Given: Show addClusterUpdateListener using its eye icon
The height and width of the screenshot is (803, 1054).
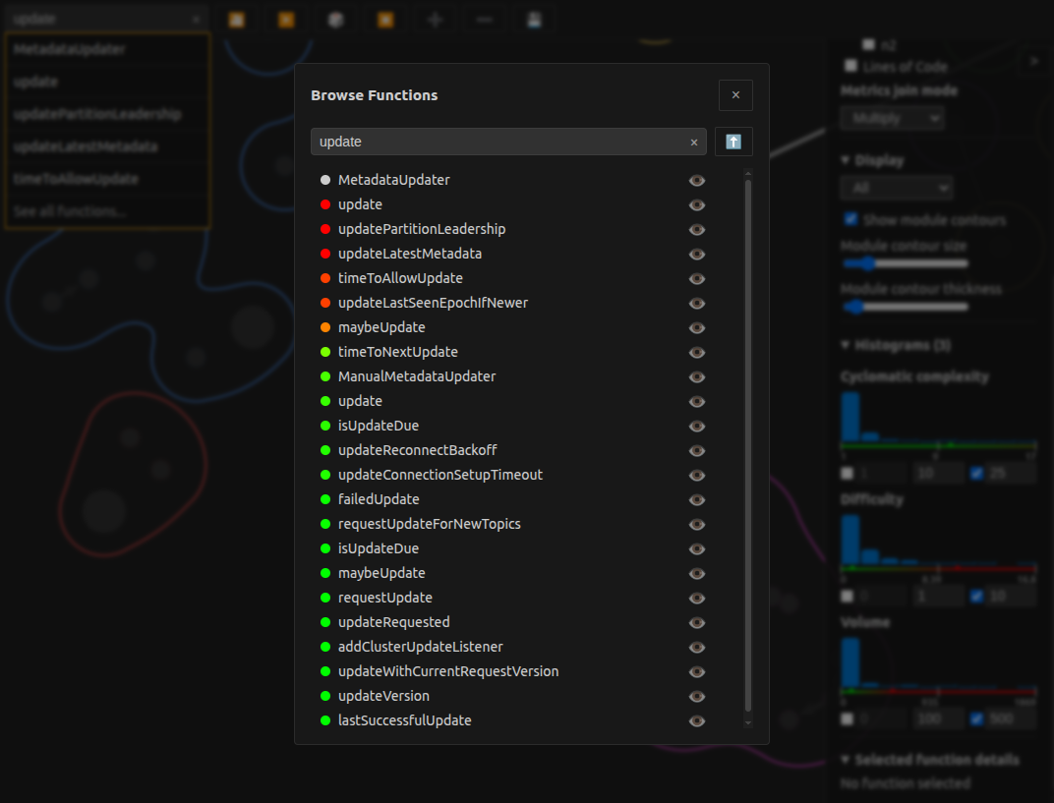Looking at the screenshot, I should tap(697, 647).
